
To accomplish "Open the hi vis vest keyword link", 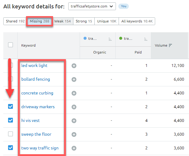I will pos(30,120).
